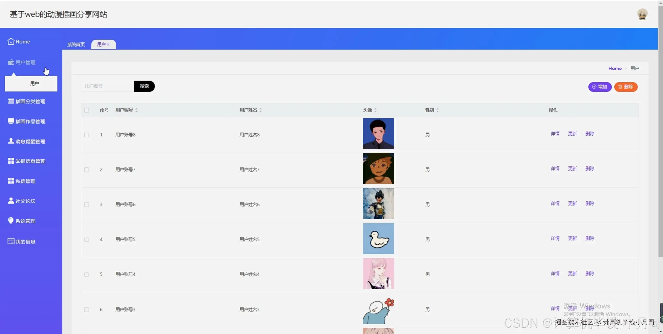Click the 插画分类管理 list icon
The image size is (663, 334).
[11, 101]
